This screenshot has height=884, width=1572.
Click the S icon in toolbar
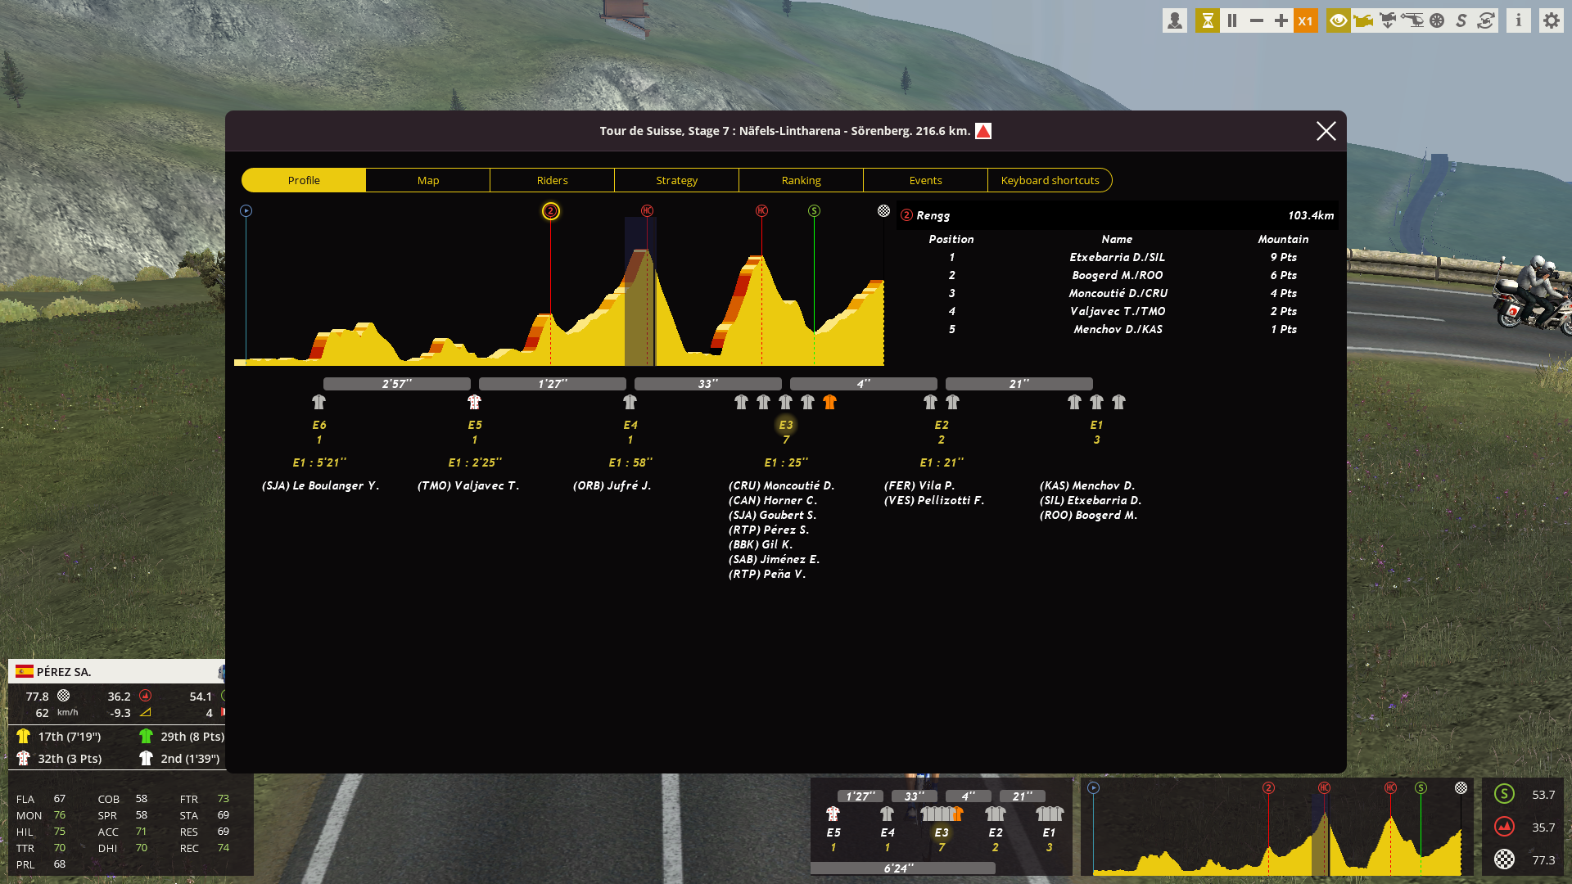pos(1461,20)
